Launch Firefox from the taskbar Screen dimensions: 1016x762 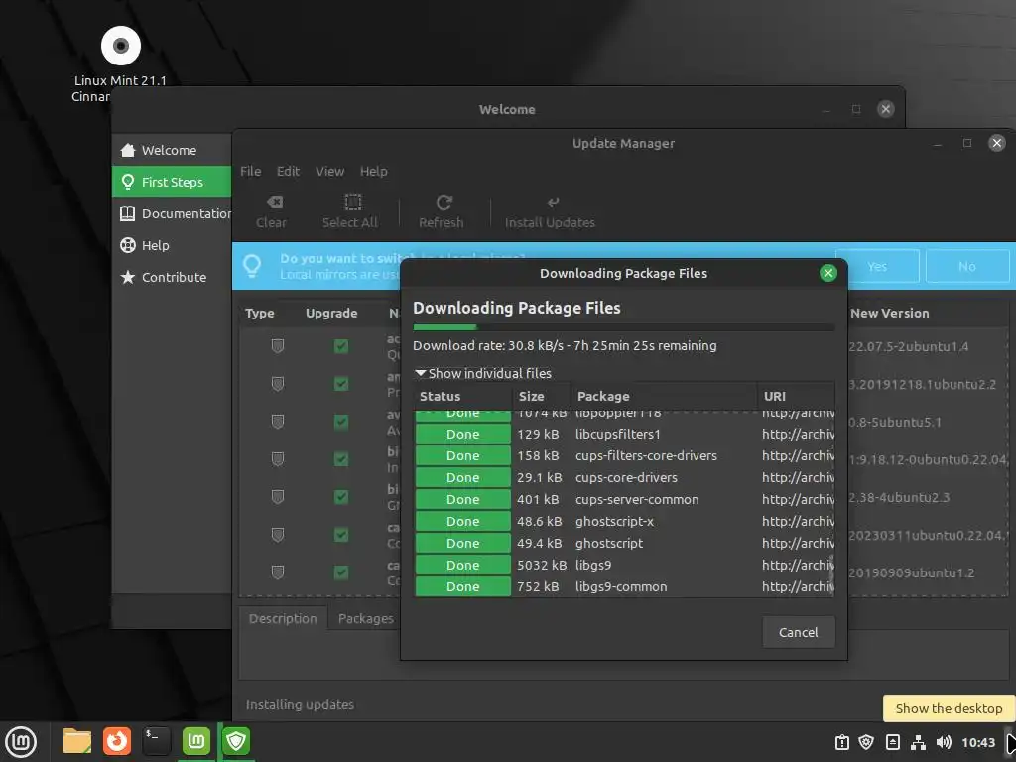point(117,741)
